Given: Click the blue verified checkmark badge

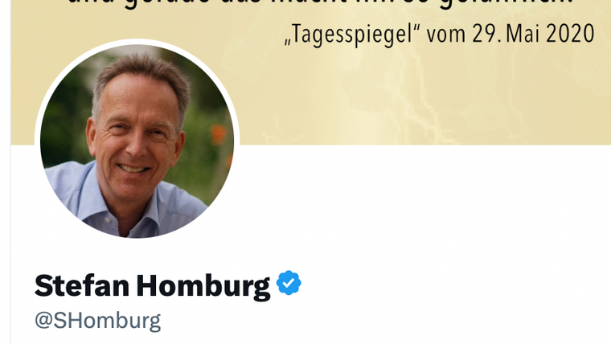Looking at the screenshot, I should tap(289, 283).
